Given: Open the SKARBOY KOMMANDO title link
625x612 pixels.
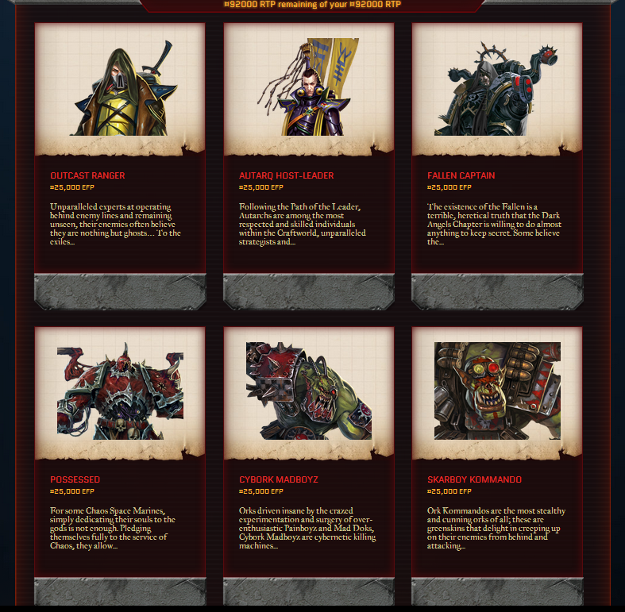Looking at the screenshot, I should coord(474,479).
